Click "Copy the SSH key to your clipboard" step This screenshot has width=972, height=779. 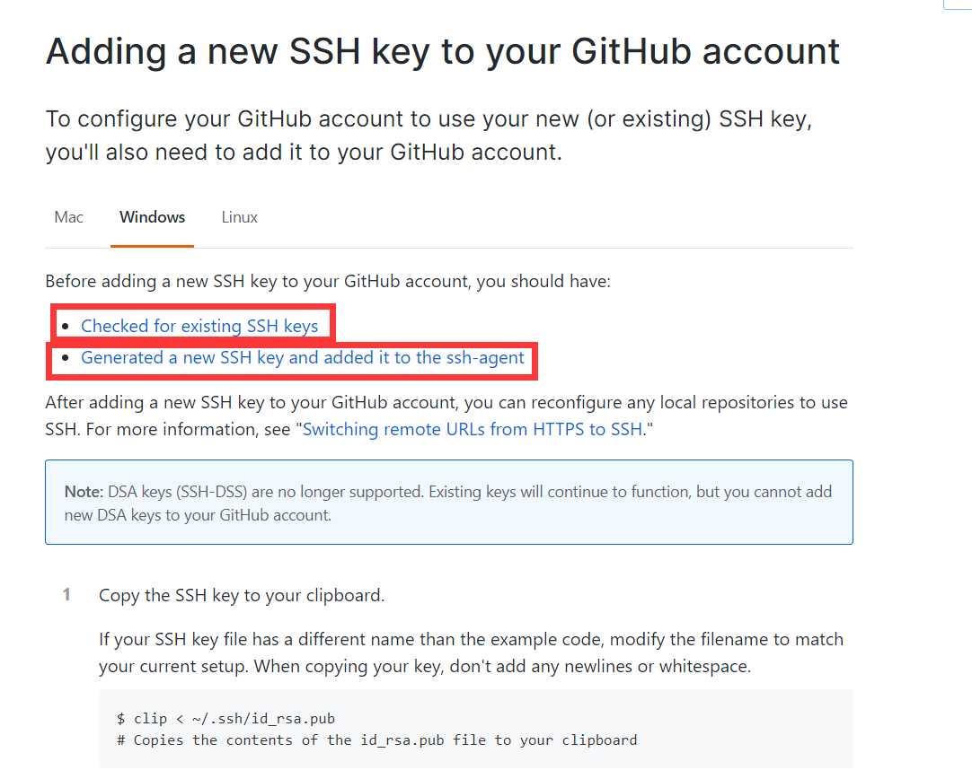[242, 595]
